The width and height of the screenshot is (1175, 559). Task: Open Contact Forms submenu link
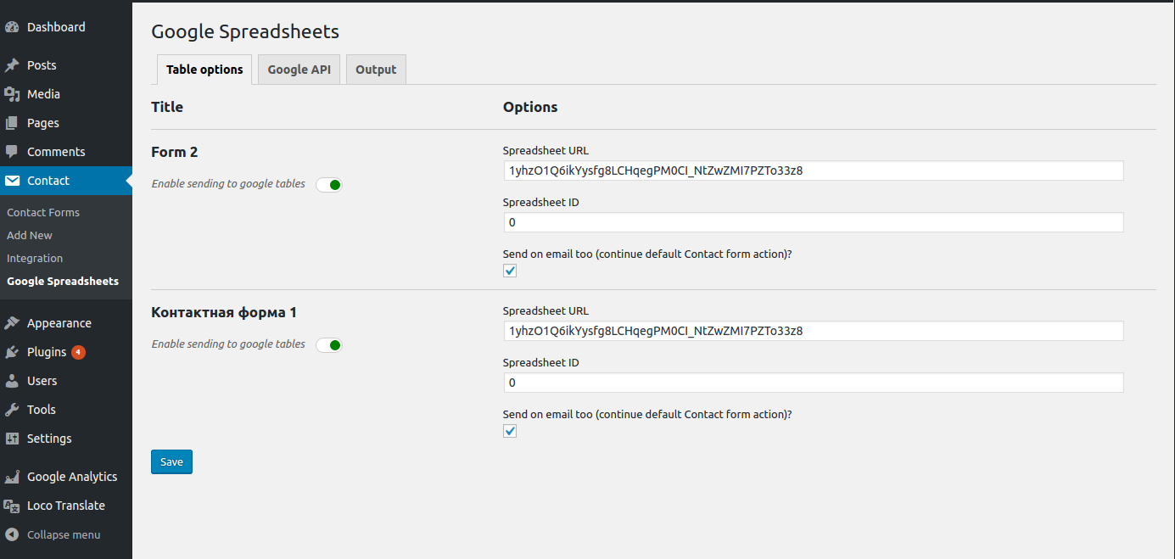(43, 212)
